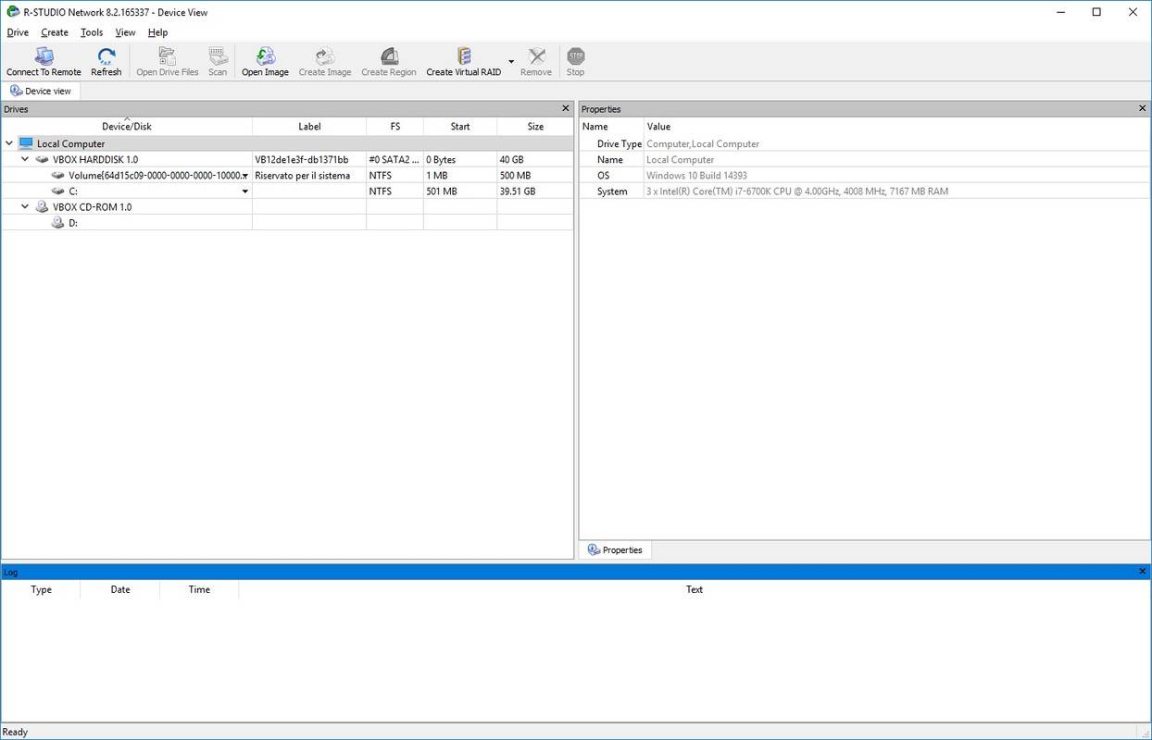The image size is (1152, 740).
Task: Switch to the Device view tab
Action: (x=41, y=91)
